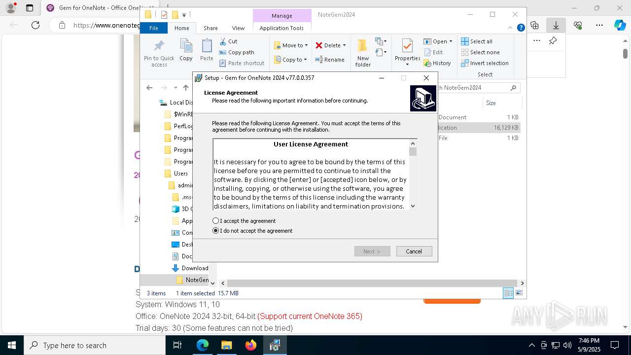Click the taskbar search box
Viewport: 631px width, 355px height.
click(95, 345)
